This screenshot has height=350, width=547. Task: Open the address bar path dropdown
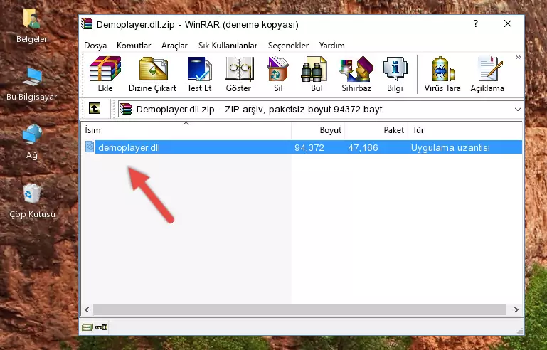[517, 110]
